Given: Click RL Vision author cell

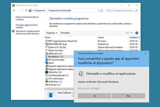Looking at the screenshot, I should click(x=102, y=41).
